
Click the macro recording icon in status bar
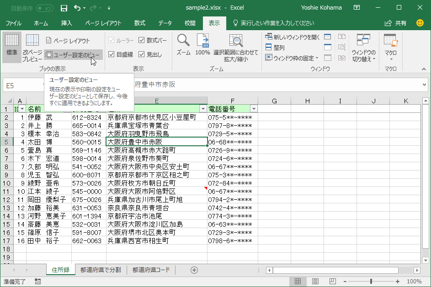(x=37, y=281)
